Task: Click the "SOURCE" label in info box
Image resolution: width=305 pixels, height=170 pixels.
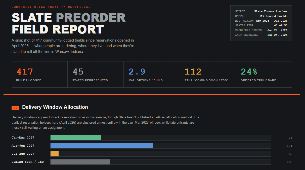Action: tap(240, 11)
